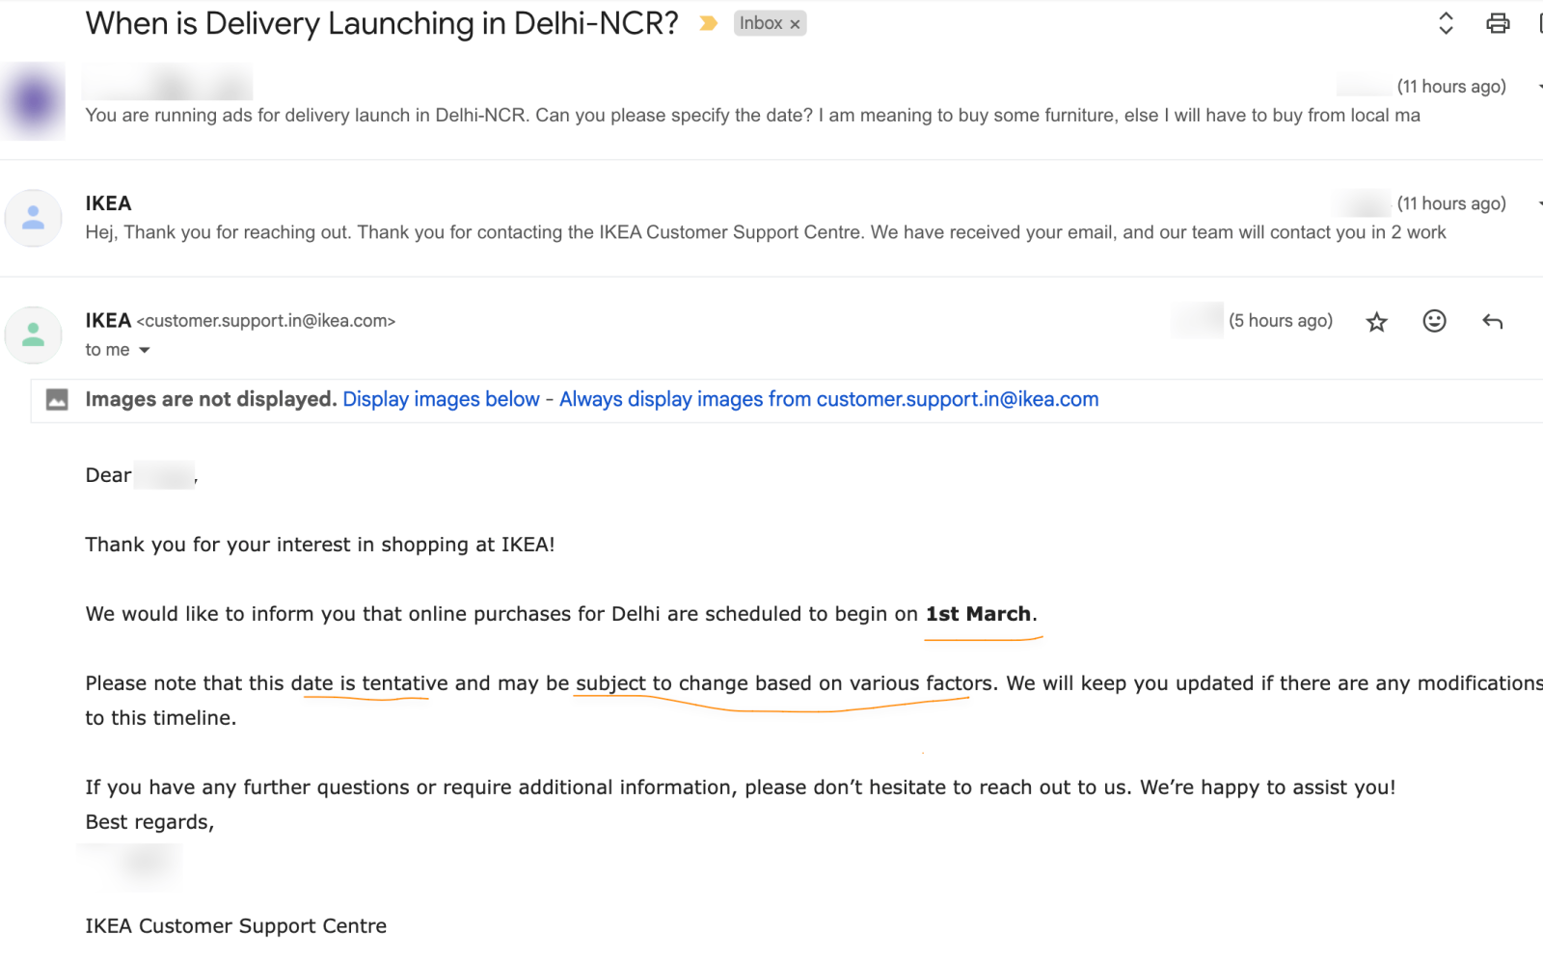Toggle expand/collapse all messages arrows

point(1446,23)
